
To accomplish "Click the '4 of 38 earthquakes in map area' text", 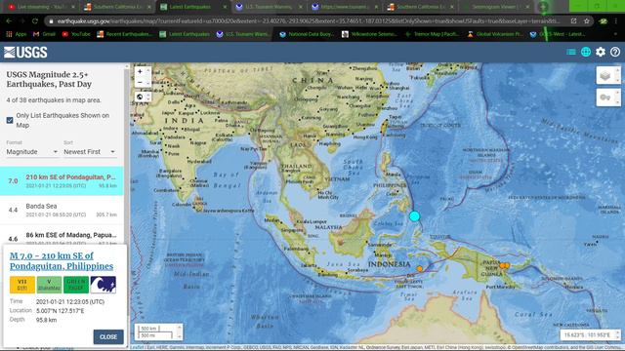I will click(x=54, y=100).
